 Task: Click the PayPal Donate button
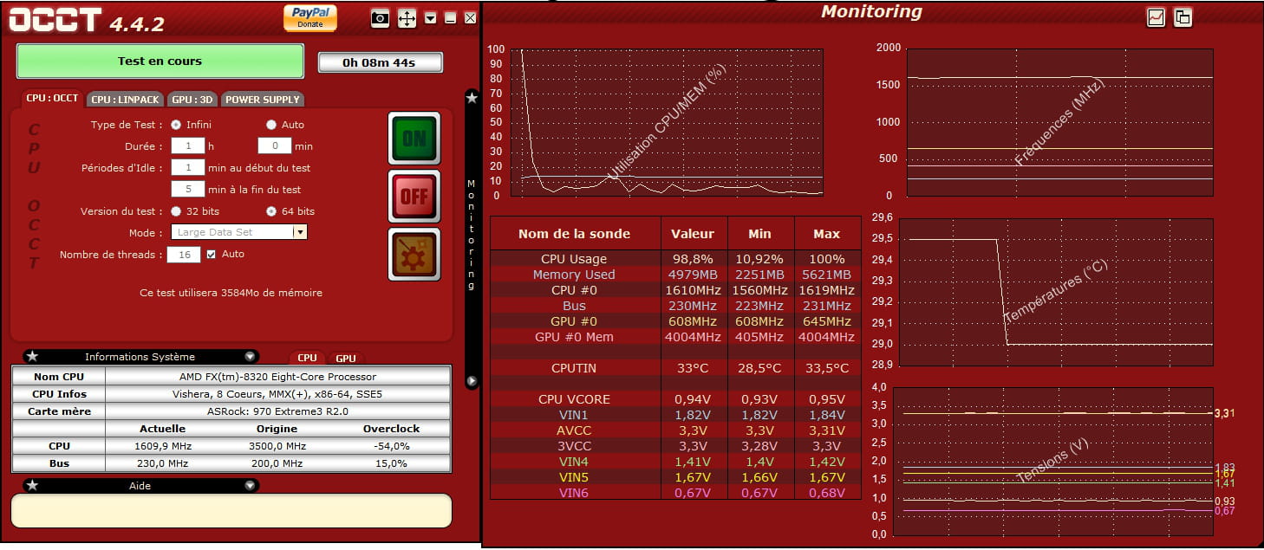pos(310,17)
